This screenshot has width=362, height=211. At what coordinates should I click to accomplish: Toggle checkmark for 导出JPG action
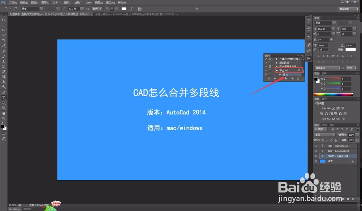pyautogui.click(x=266, y=71)
